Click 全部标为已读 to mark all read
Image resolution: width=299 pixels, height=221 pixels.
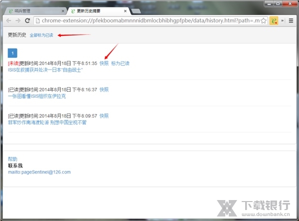pos(42,35)
